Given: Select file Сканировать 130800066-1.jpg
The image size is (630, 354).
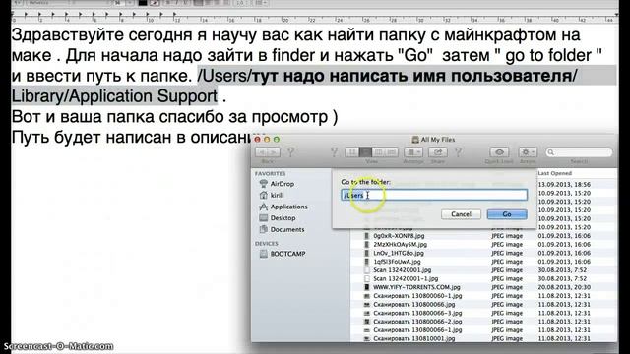Looking at the screenshot, I should [x=417, y=330].
